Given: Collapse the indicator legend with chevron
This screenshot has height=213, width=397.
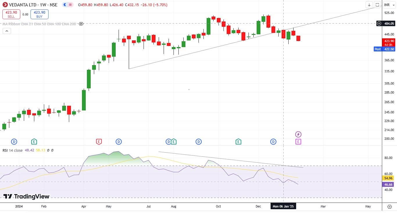Looking at the screenshot, I should coord(7,31).
